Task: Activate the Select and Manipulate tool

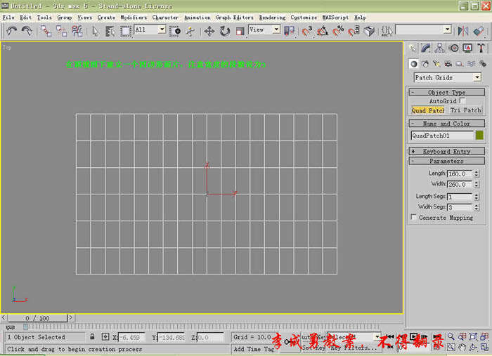Action: coord(190,31)
